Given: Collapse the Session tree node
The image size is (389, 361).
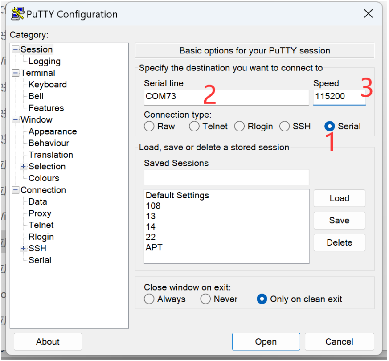Looking at the screenshot, I should click(16, 49).
